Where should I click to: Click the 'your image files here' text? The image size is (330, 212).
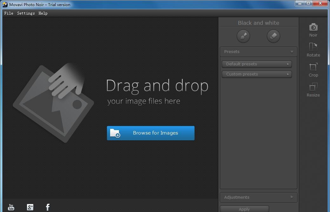click(144, 101)
